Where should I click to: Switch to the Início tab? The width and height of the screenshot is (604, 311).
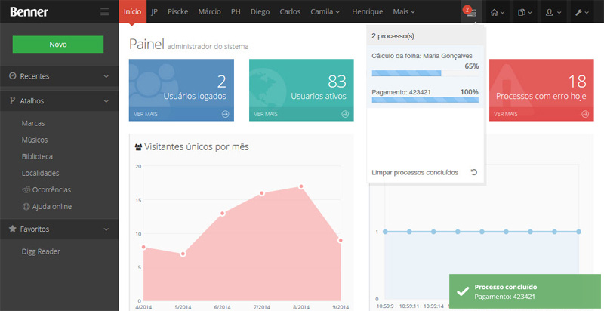click(132, 12)
